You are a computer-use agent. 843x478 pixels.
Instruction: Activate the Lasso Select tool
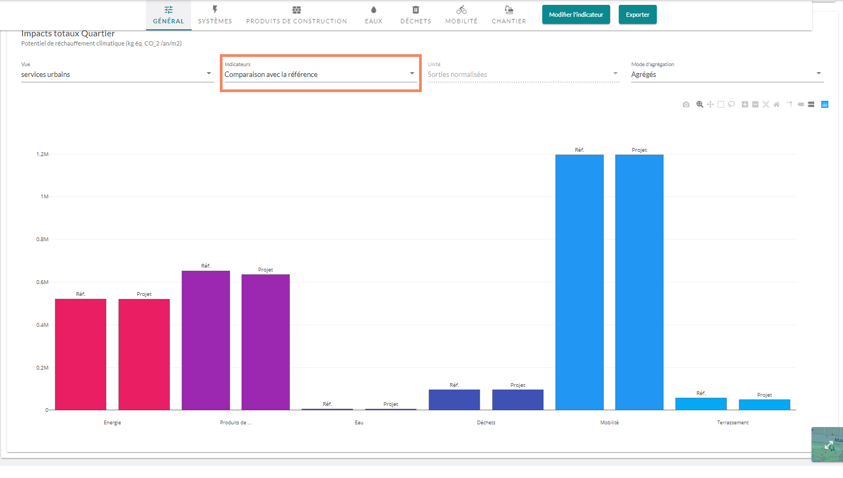coord(731,105)
